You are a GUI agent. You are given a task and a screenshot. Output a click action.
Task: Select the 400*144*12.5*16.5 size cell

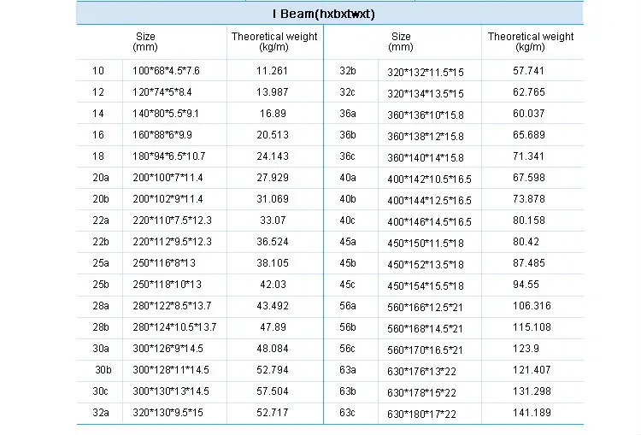coord(429,200)
